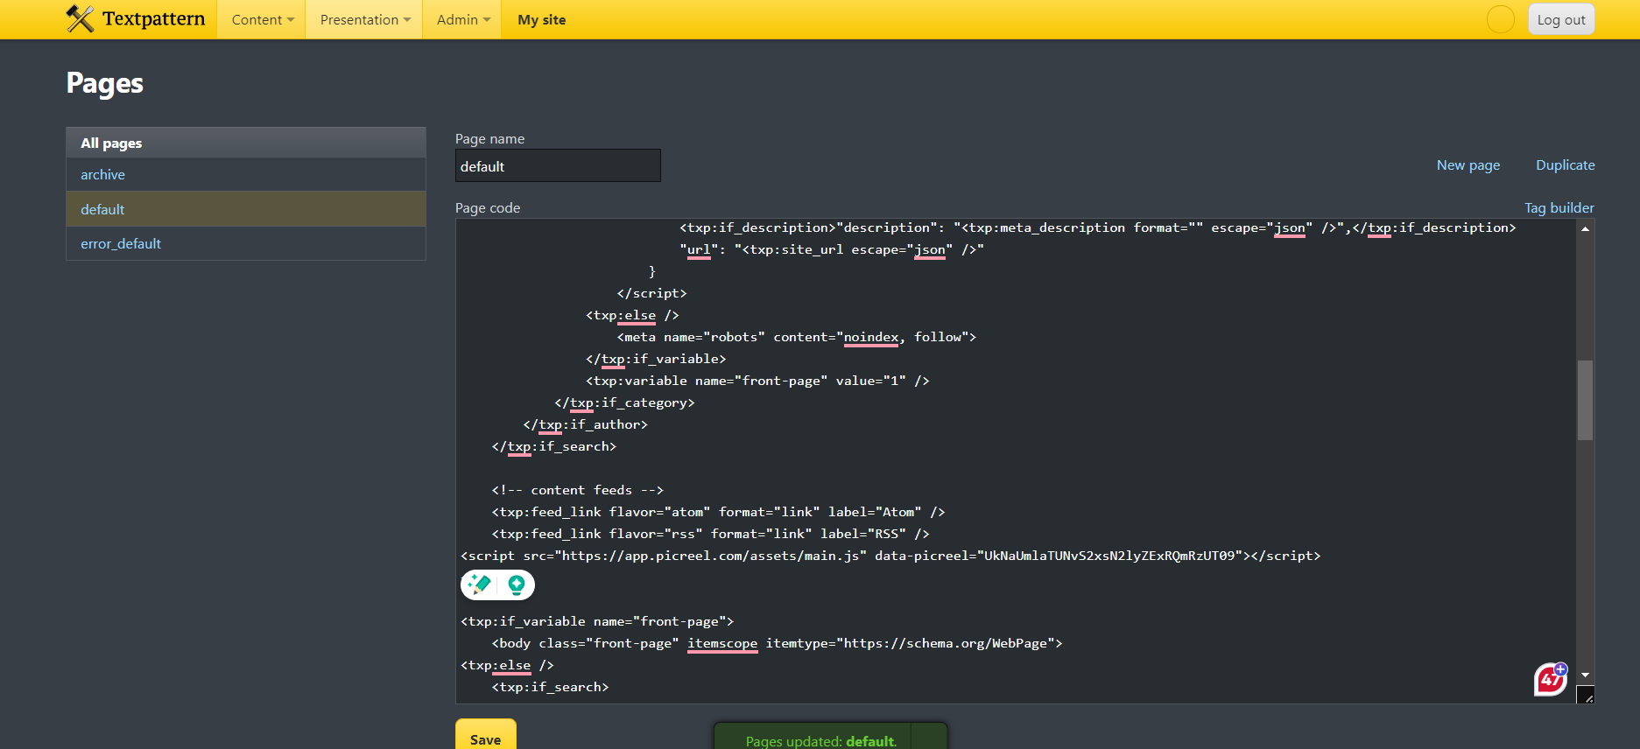
Task: Click the code editor vertical scrollbar thumb
Action: (x=1585, y=400)
